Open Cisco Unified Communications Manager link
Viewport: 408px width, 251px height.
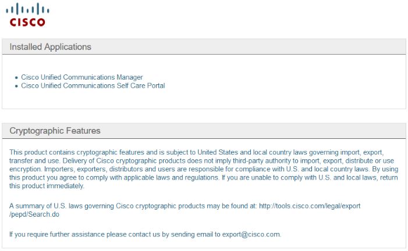pyautogui.click(x=82, y=77)
